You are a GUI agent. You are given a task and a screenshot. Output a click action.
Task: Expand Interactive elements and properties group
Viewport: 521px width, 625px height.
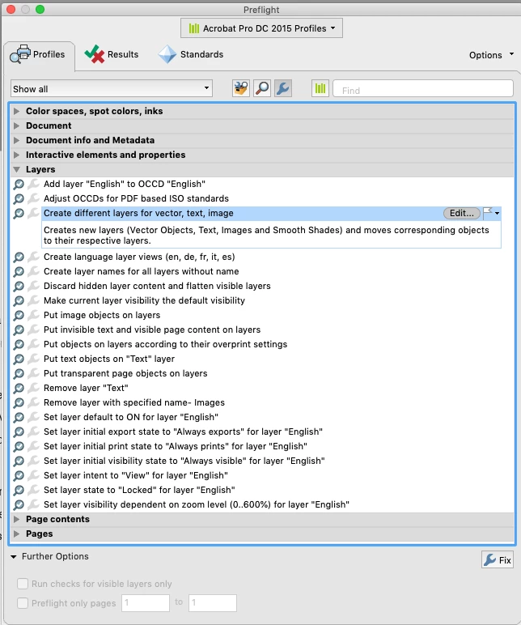pyautogui.click(x=16, y=155)
